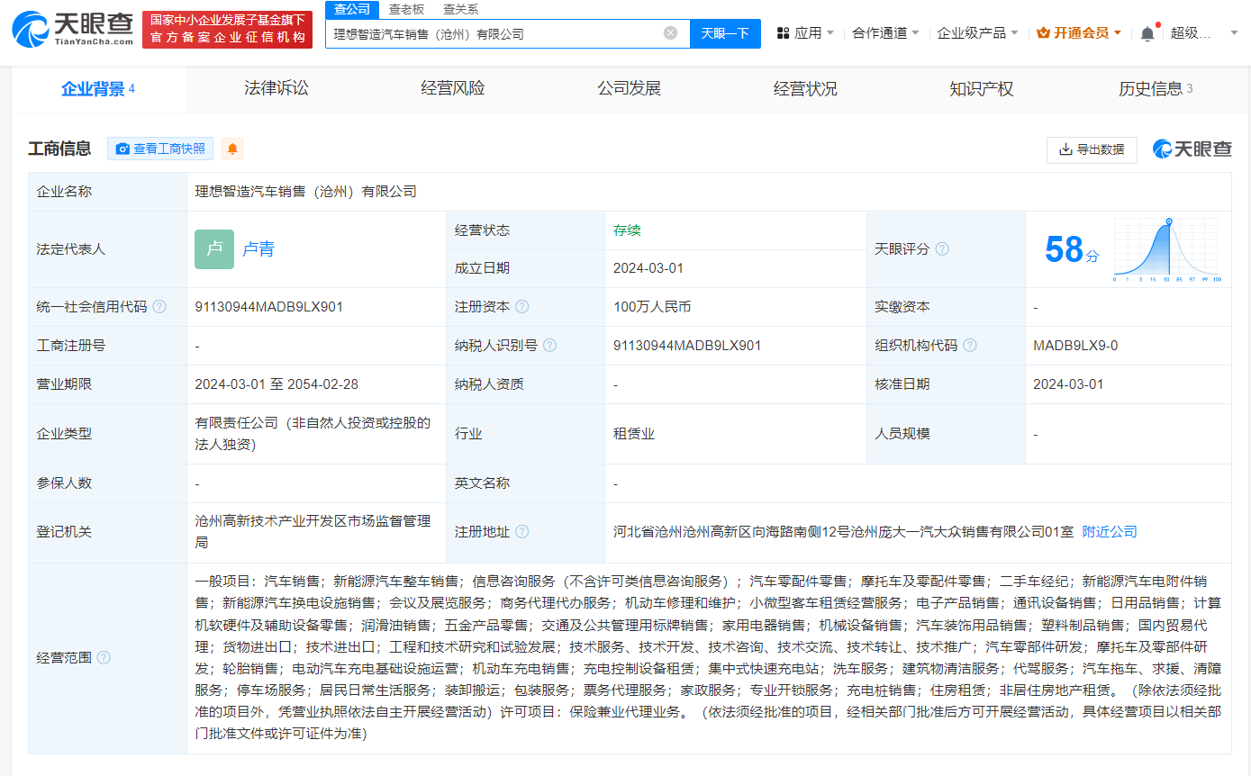Expand the 企业级产品 dropdown

point(977,33)
